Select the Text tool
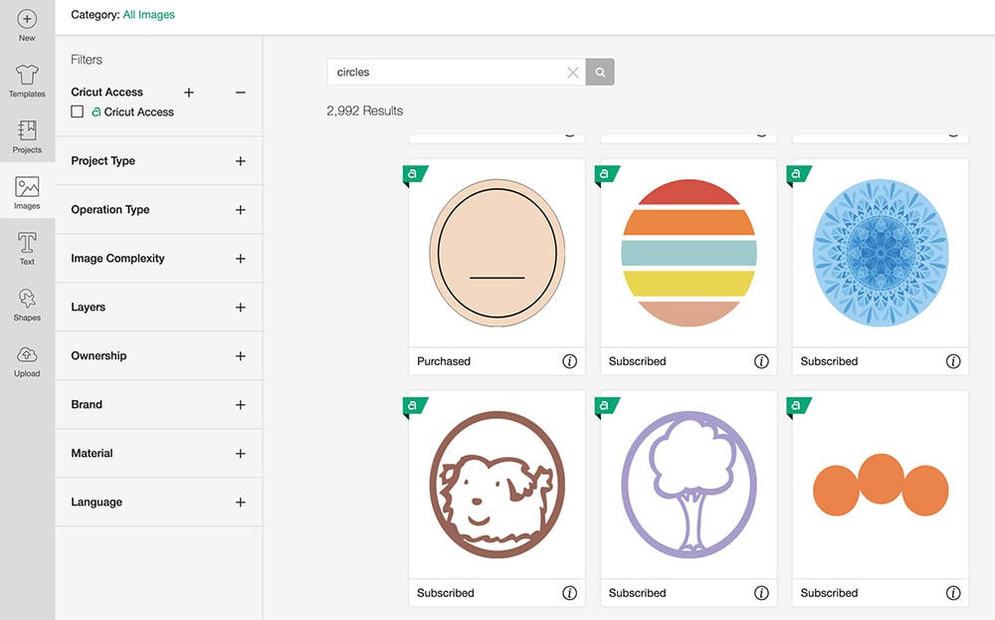The width and height of the screenshot is (995, 620). coord(27,243)
